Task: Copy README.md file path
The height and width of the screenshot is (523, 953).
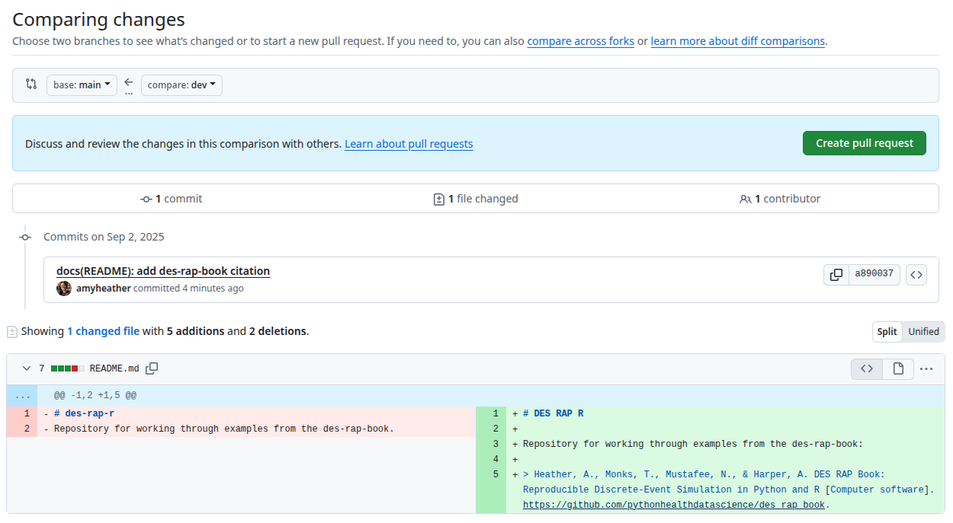Action: (x=152, y=368)
